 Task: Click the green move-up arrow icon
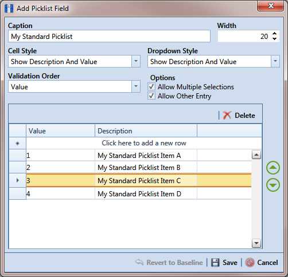(x=273, y=168)
